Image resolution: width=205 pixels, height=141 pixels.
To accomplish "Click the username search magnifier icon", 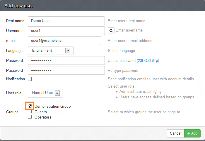I will point(111,31).
